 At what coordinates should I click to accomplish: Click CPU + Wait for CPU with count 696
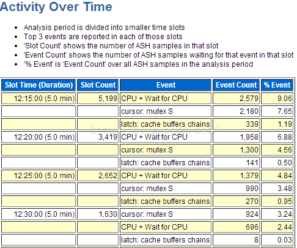154,227
